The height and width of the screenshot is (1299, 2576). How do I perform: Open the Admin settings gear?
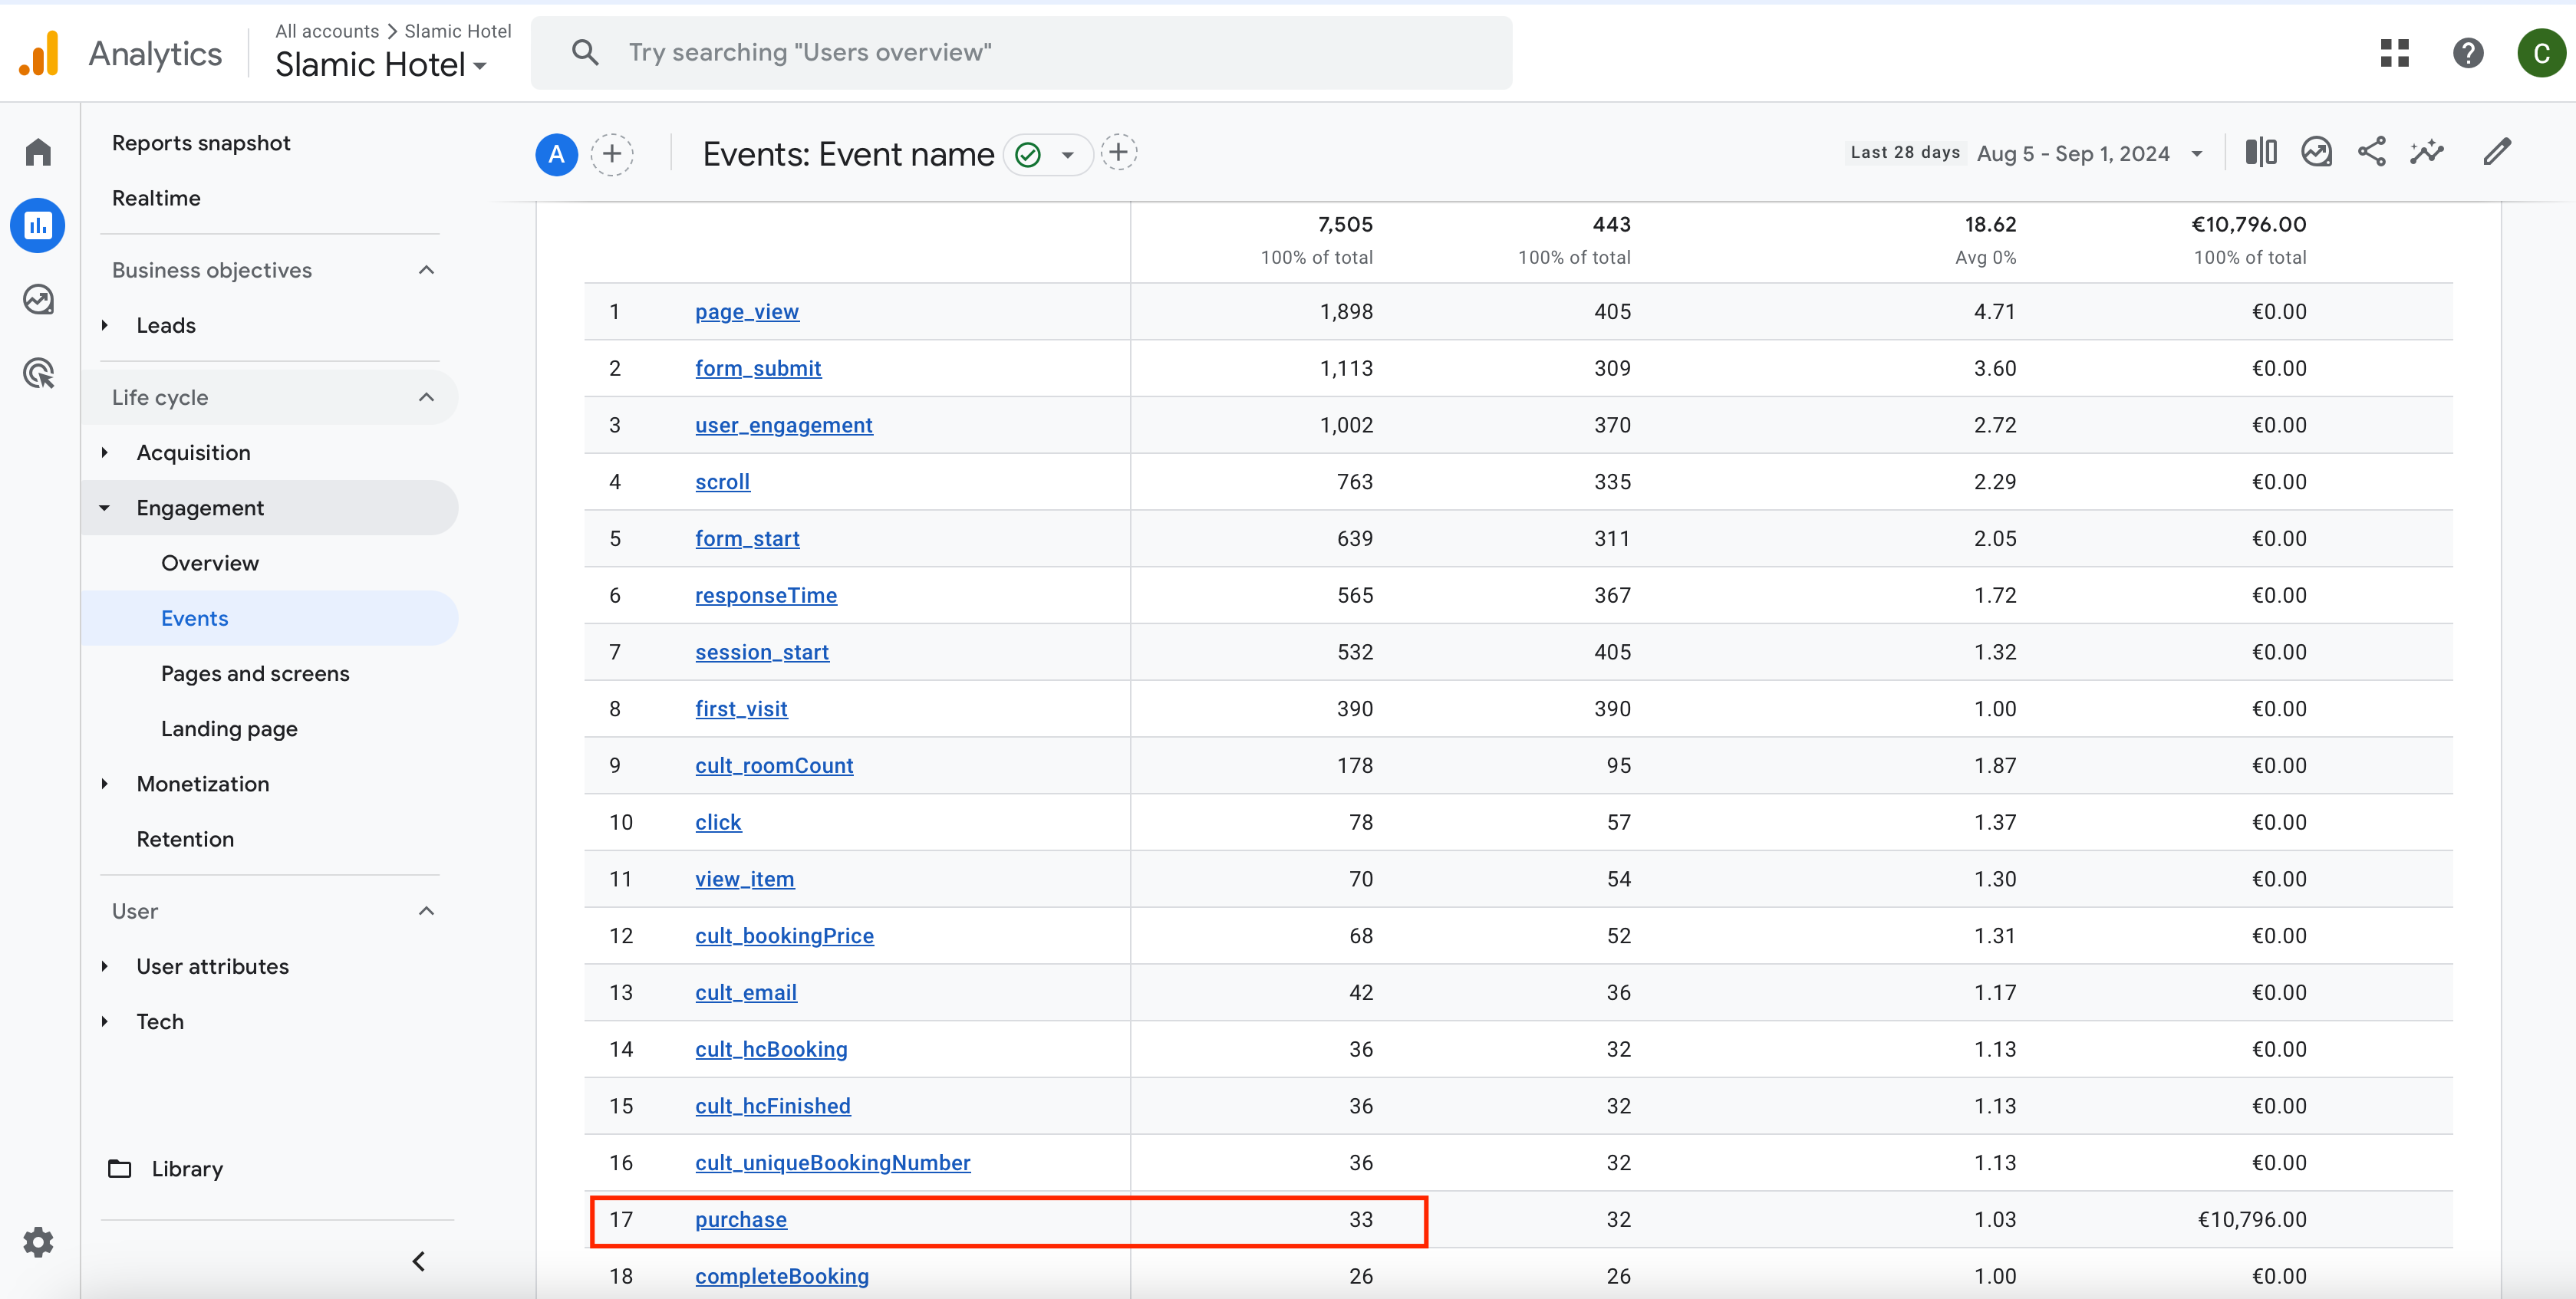click(x=38, y=1242)
